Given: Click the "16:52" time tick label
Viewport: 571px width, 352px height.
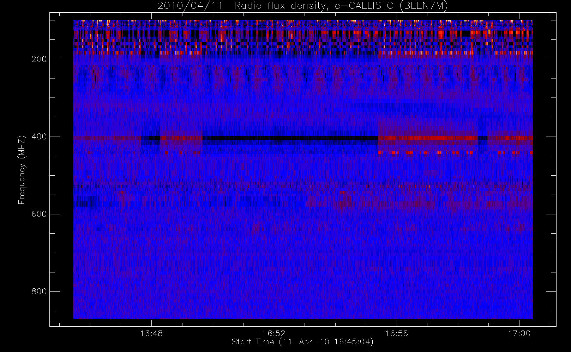Looking at the screenshot, I should click(x=274, y=333).
